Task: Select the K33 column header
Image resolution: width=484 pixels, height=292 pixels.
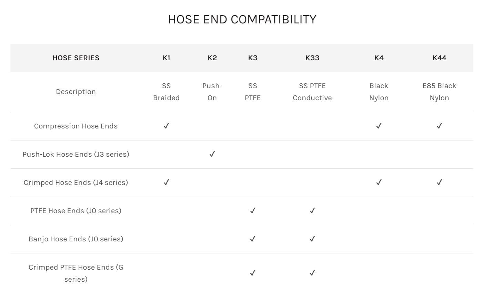Action: pos(312,58)
